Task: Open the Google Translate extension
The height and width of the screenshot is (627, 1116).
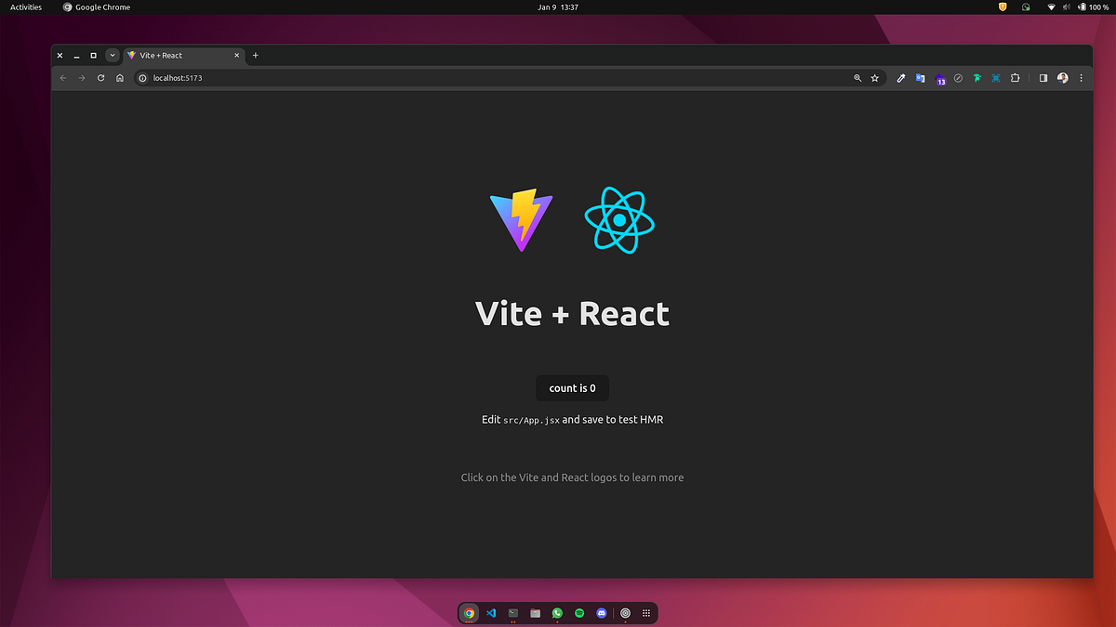Action: [x=920, y=78]
